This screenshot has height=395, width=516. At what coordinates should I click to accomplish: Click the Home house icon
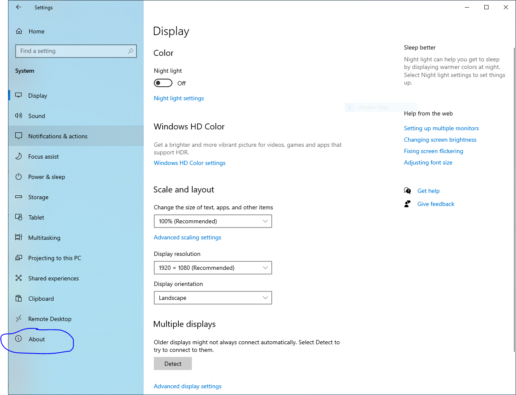[19, 31]
